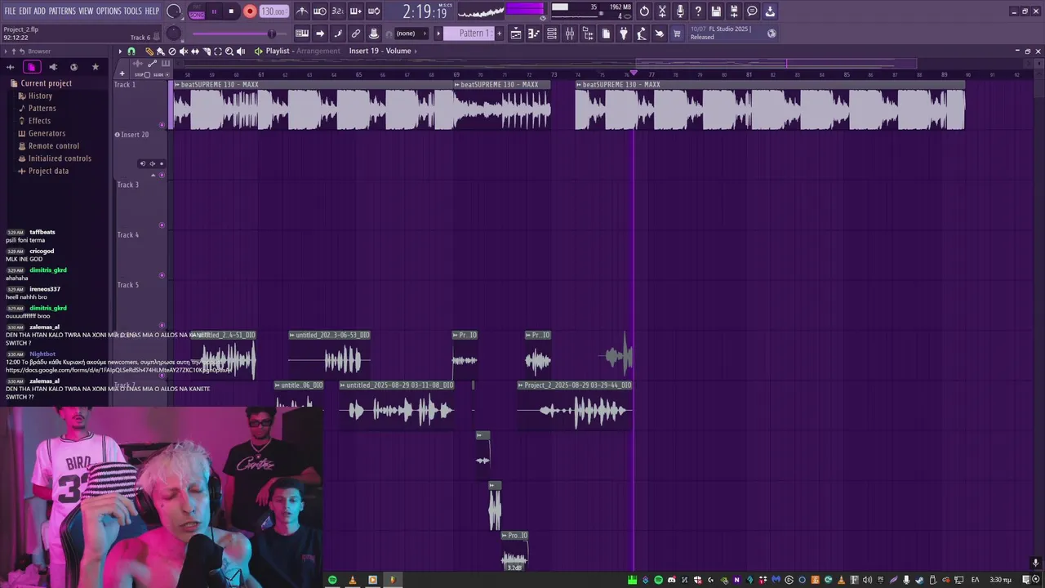This screenshot has height=588, width=1045.
Task: Select the delete tool in playlist toolbar
Action: click(x=171, y=51)
